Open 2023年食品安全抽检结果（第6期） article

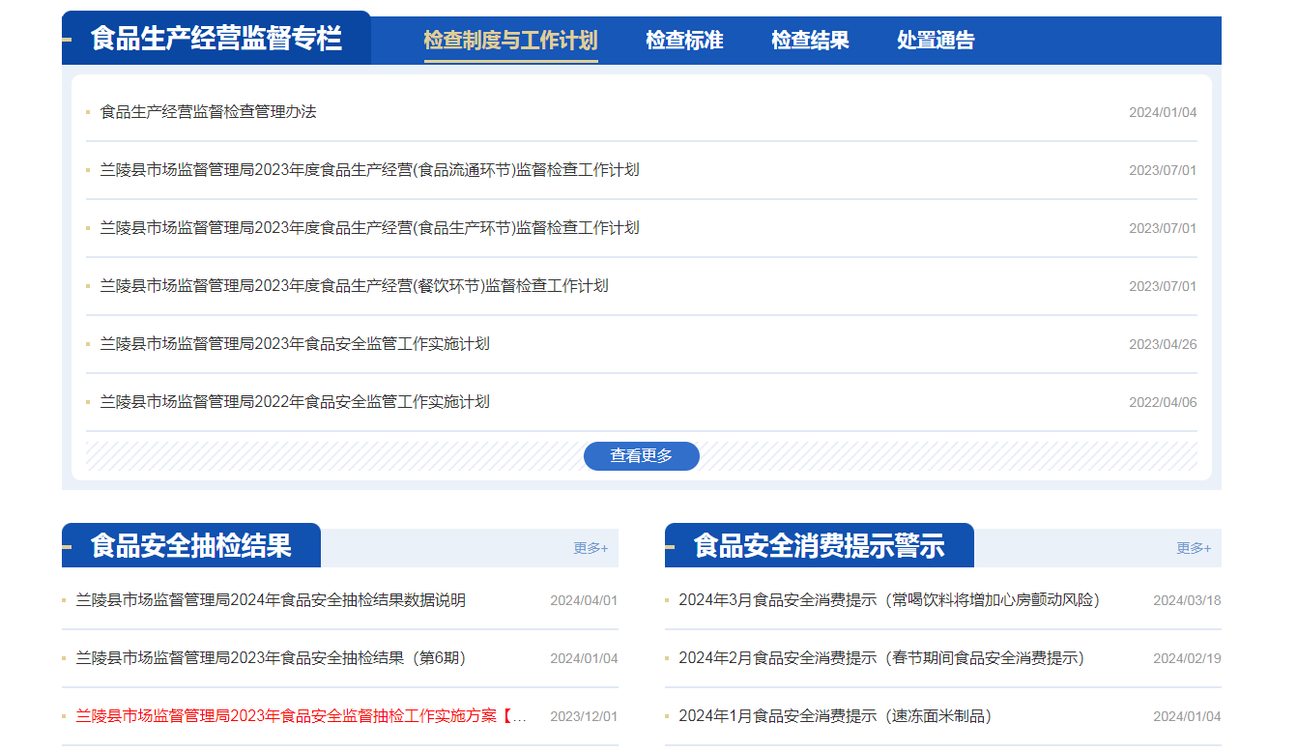pos(271,658)
